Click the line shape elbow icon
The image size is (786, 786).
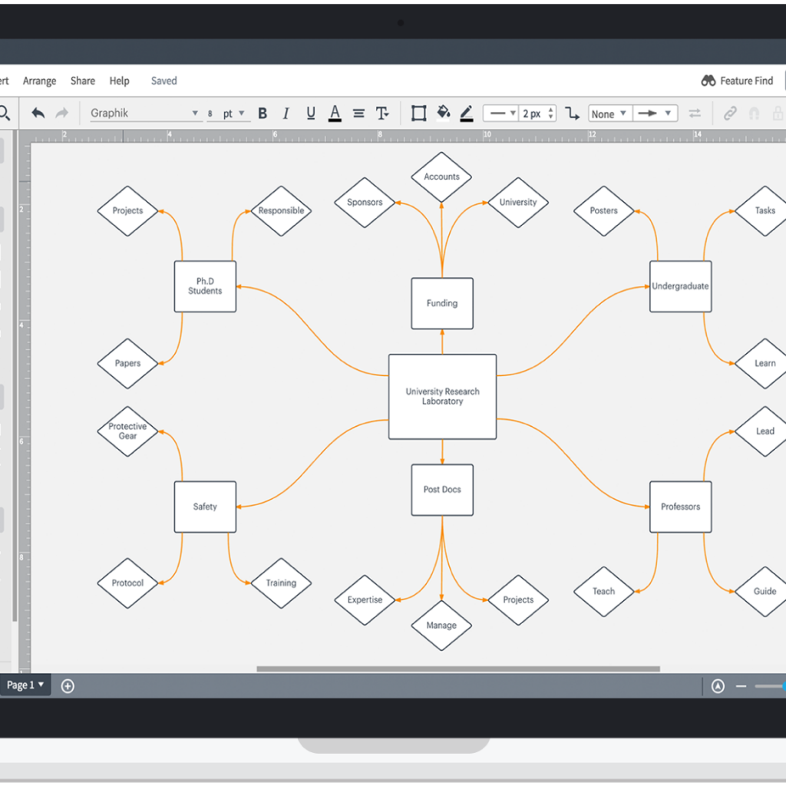click(x=572, y=114)
